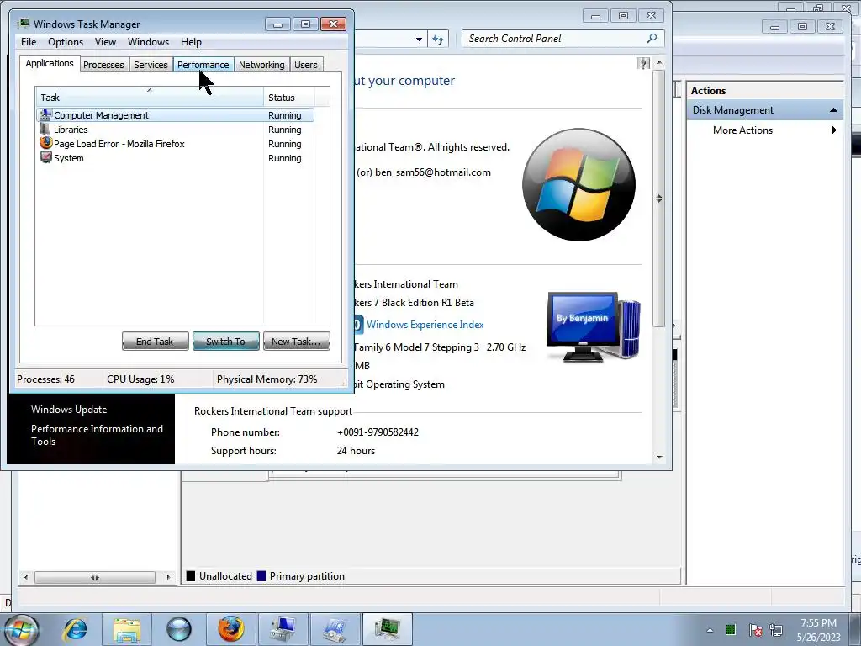Click the End Task button
This screenshot has height=646, width=861.
pyautogui.click(x=155, y=342)
